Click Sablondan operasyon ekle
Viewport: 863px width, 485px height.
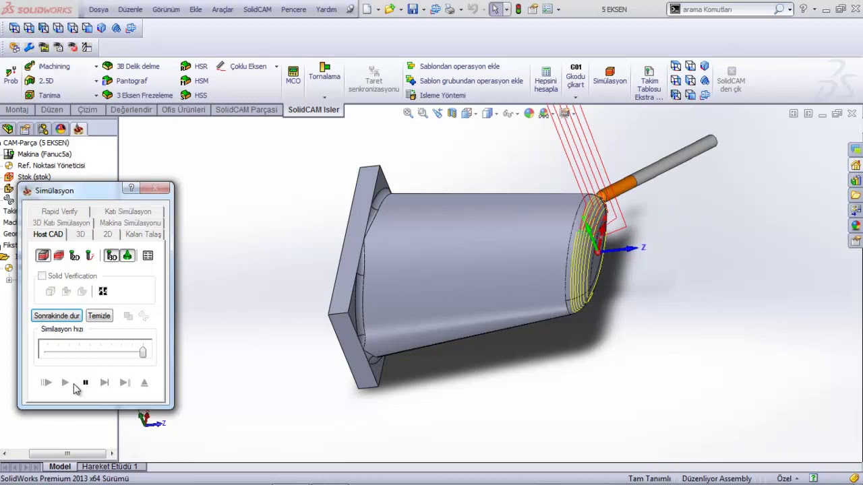coord(452,66)
